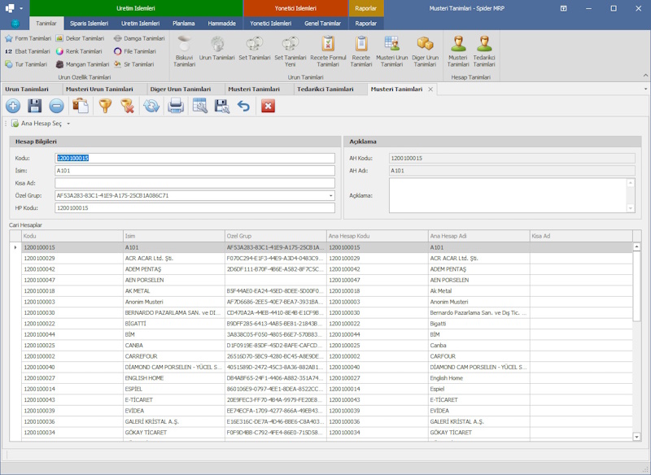This screenshot has height=475, width=651.
Task: Sort grid by Isim column header
Action: tap(174, 236)
